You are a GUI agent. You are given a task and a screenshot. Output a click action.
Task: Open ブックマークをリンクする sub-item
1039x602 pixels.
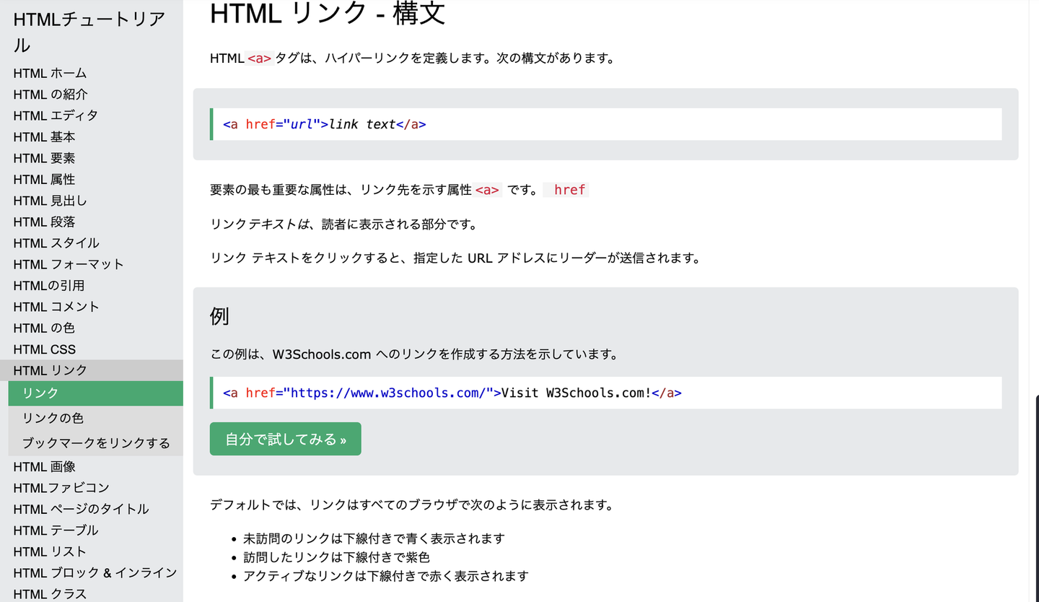coord(96,443)
